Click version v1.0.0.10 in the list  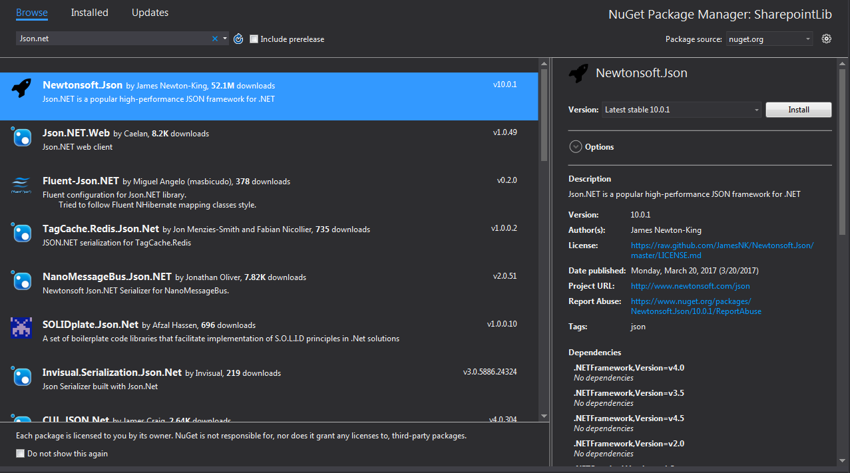tap(502, 324)
